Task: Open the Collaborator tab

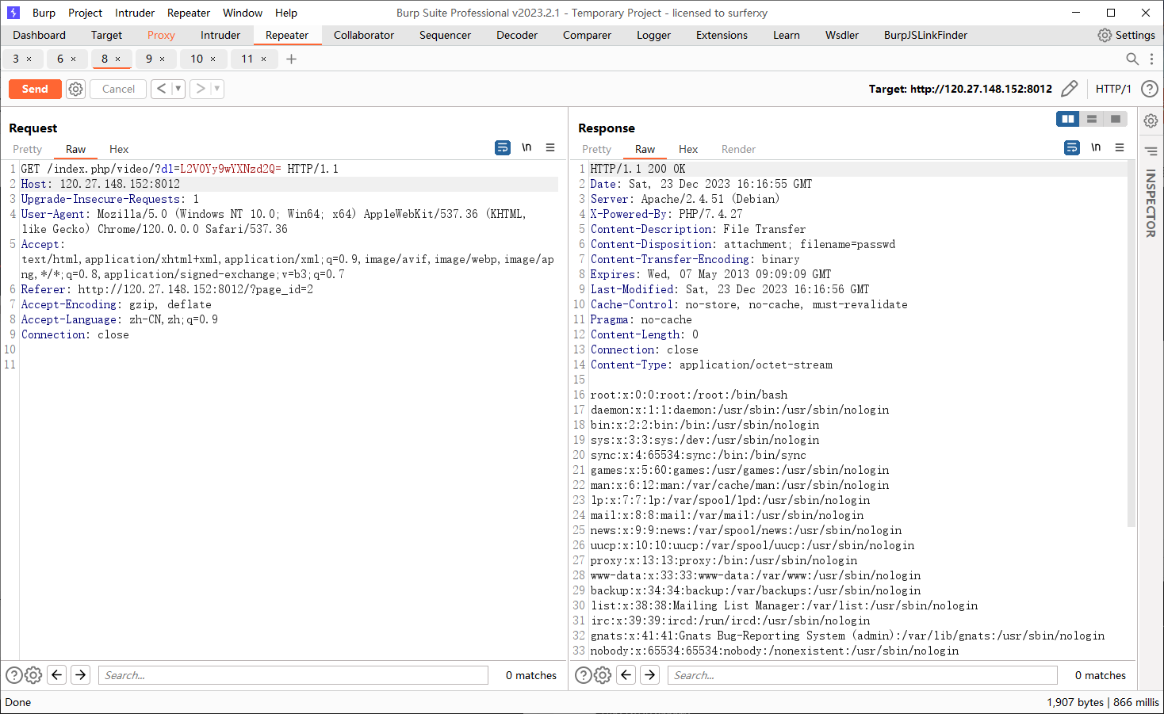Action: (x=364, y=35)
